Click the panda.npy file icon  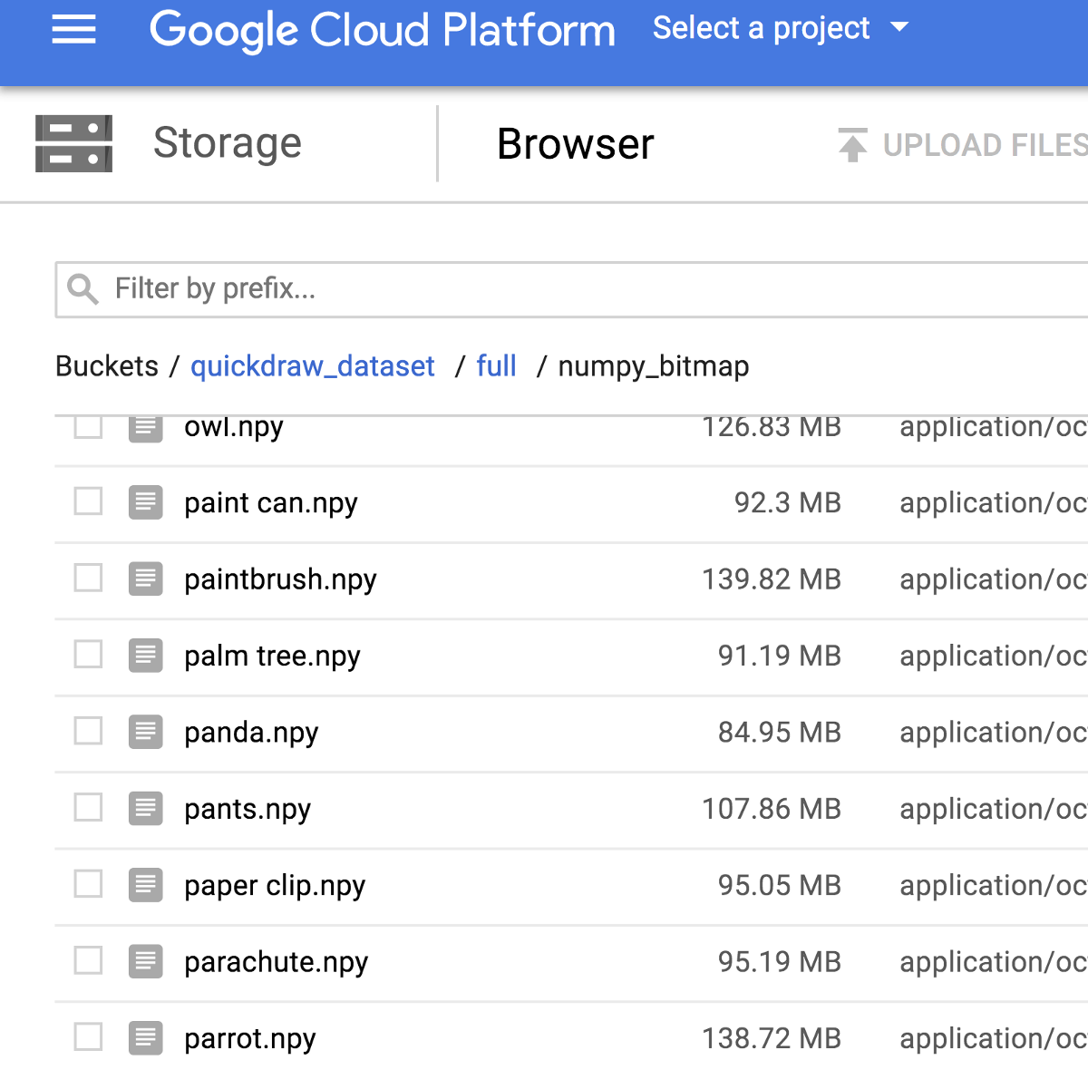pyautogui.click(x=145, y=732)
